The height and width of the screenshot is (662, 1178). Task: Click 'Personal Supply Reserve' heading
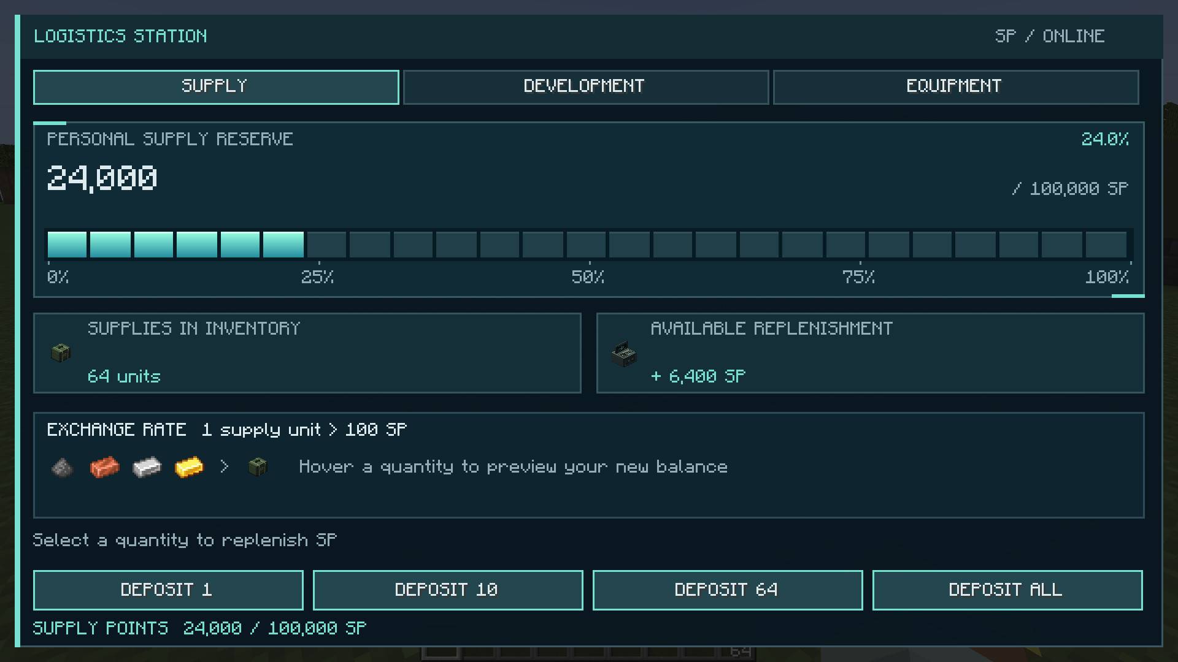coord(170,139)
